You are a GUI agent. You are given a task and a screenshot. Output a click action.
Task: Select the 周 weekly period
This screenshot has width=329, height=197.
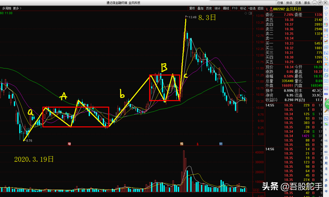pos(326,163)
